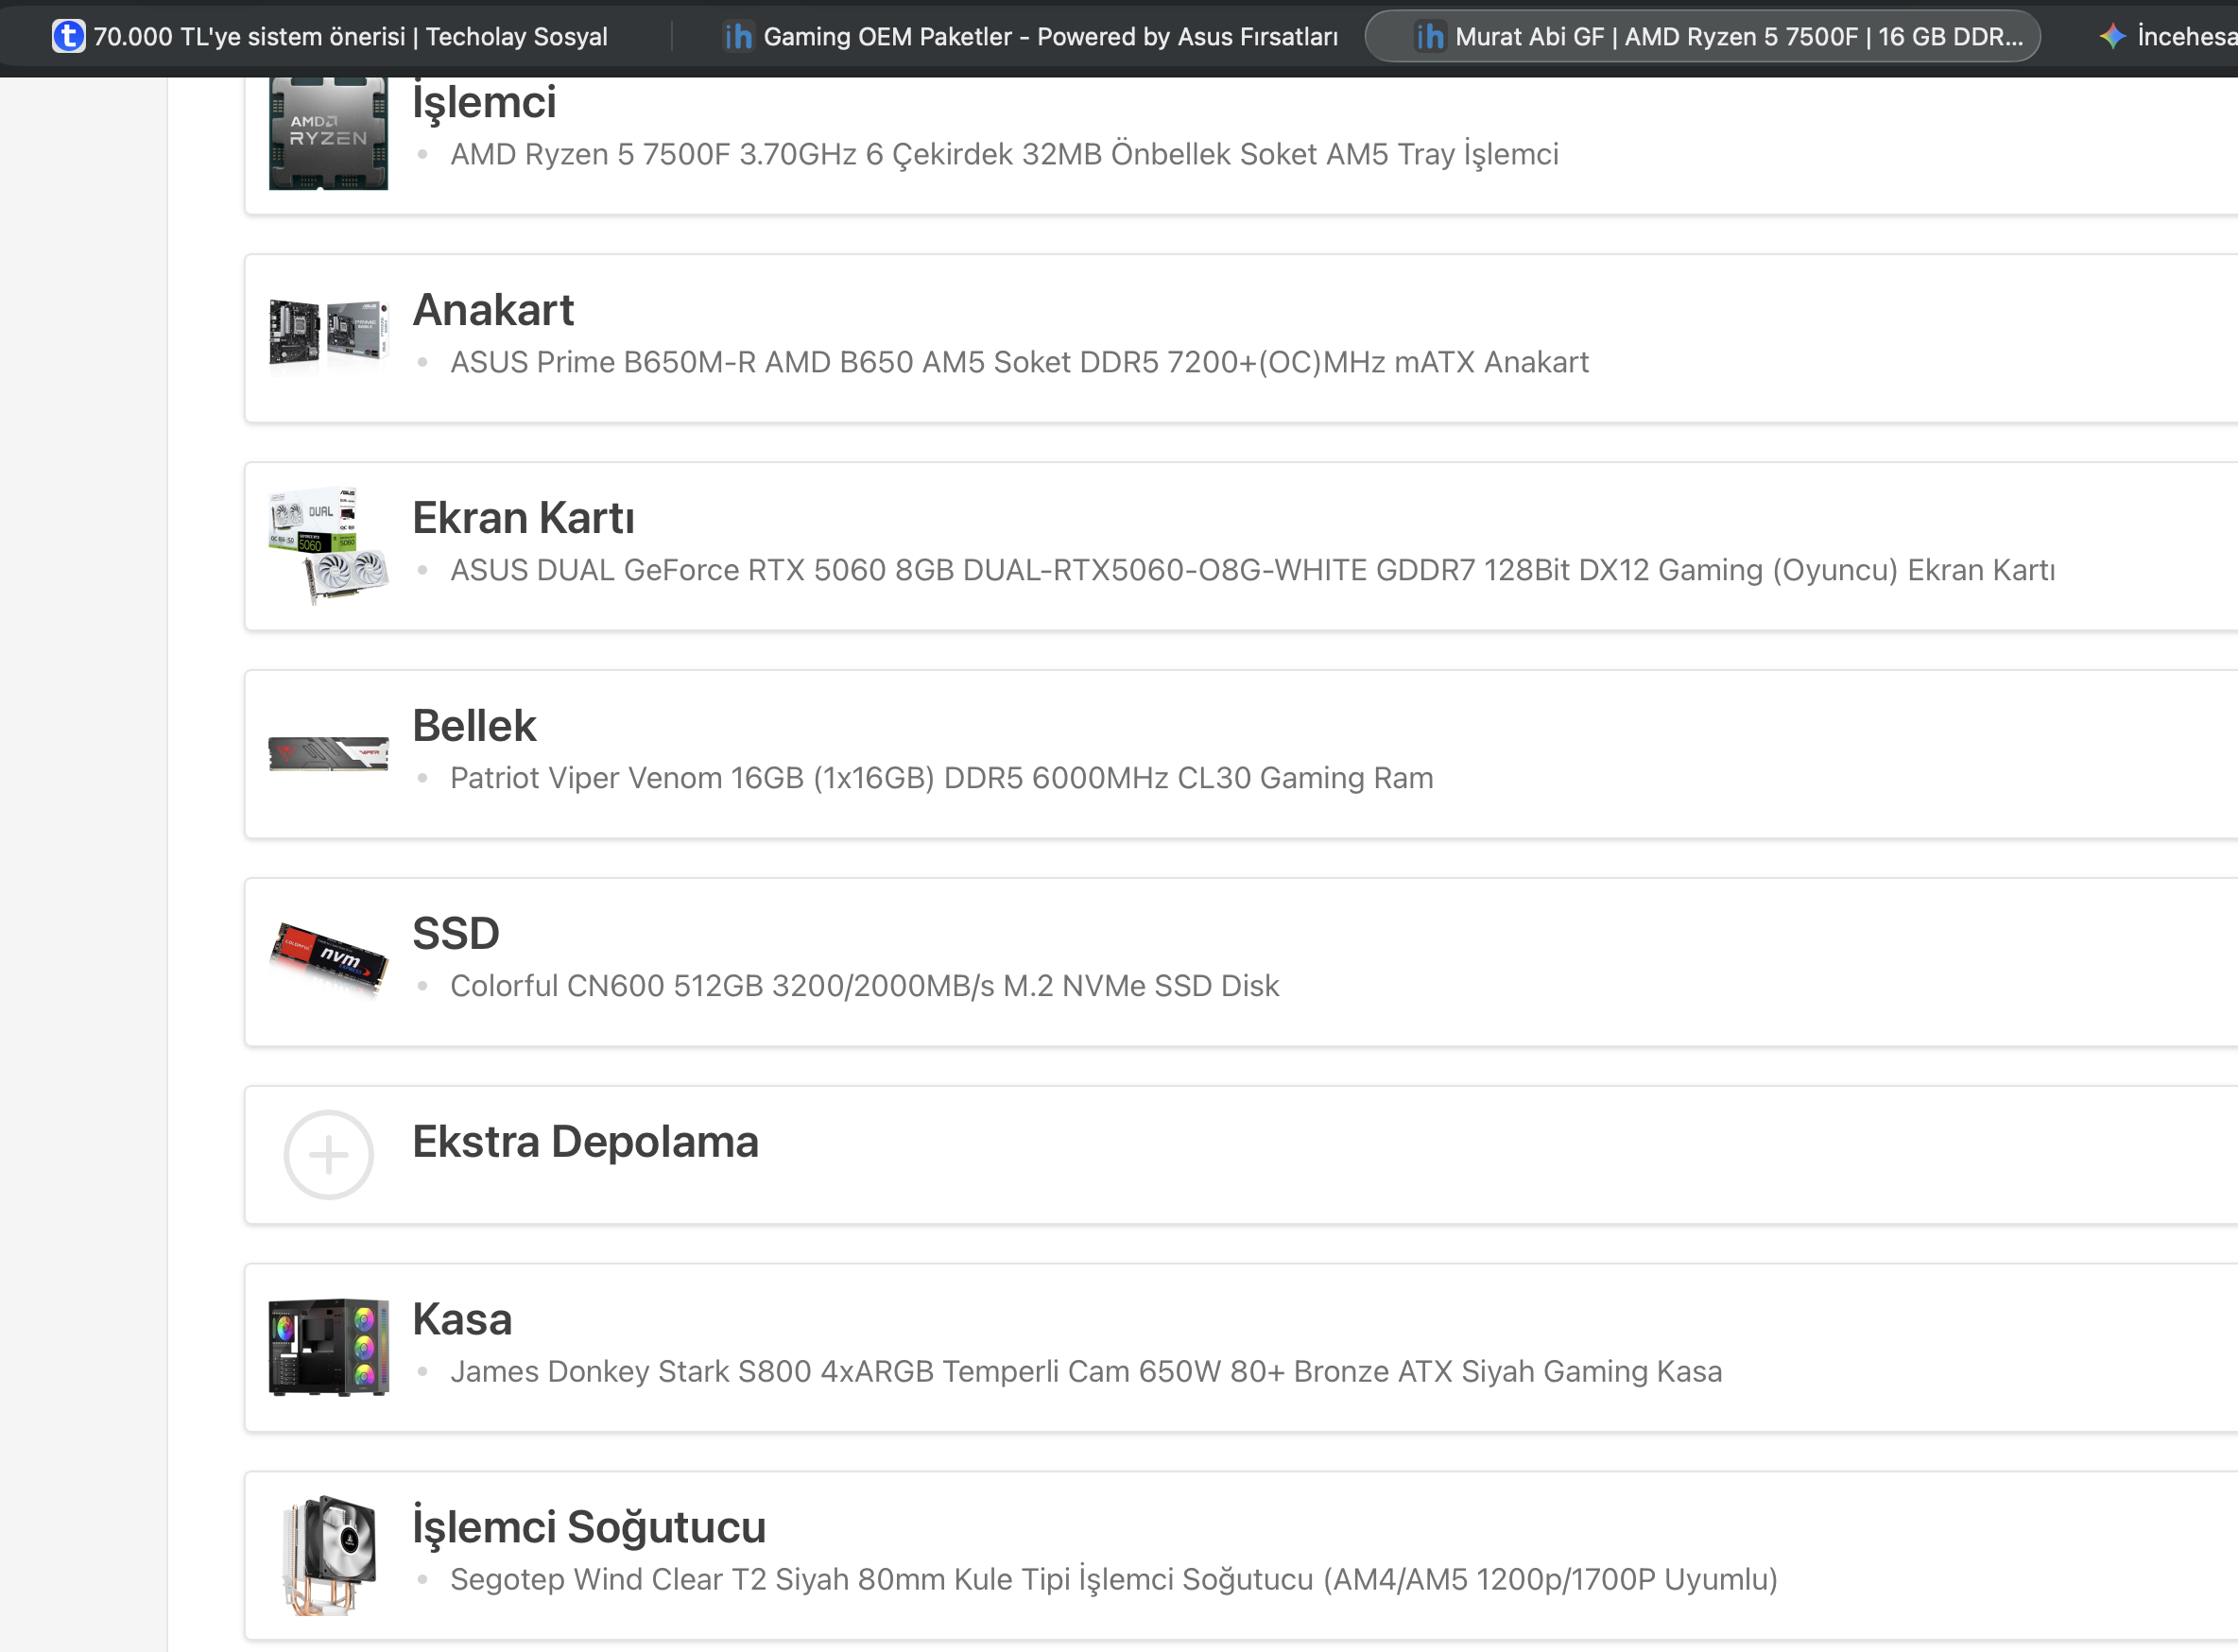Click the Ekran Kartı heading
The height and width of the screenshot is (1652, 2238).
coord(523,518)
